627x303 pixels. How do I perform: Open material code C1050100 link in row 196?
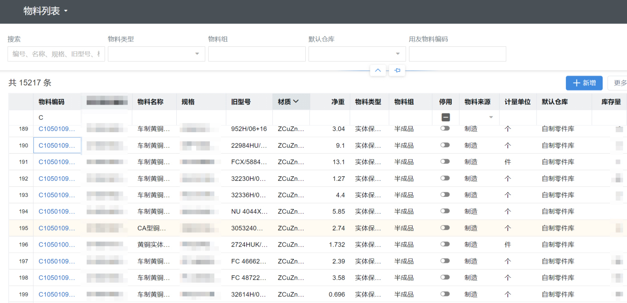[57, 245]
